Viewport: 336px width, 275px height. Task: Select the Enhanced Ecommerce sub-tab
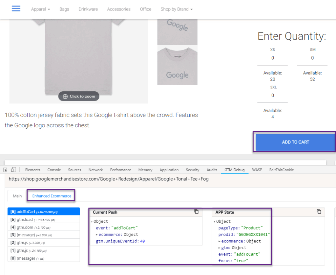click(x=52, y=196)
